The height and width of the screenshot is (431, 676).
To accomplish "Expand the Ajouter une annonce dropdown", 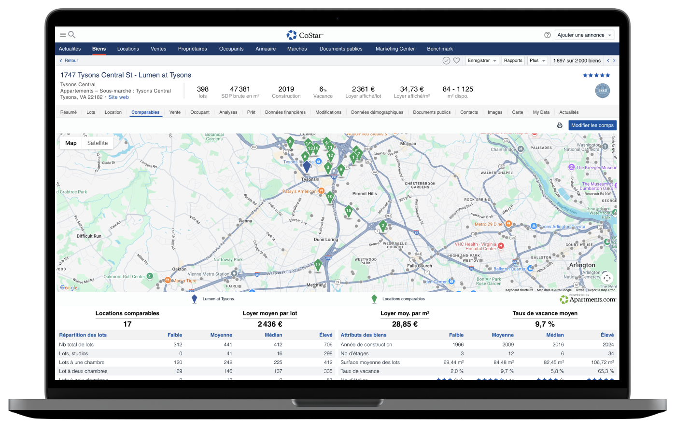I will coord(584,35).
